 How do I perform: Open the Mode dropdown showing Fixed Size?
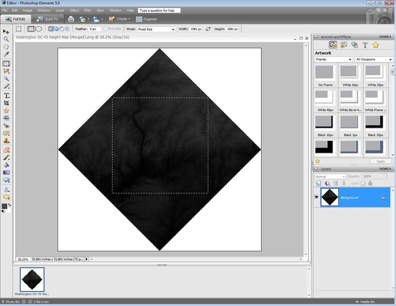point(156,29)
